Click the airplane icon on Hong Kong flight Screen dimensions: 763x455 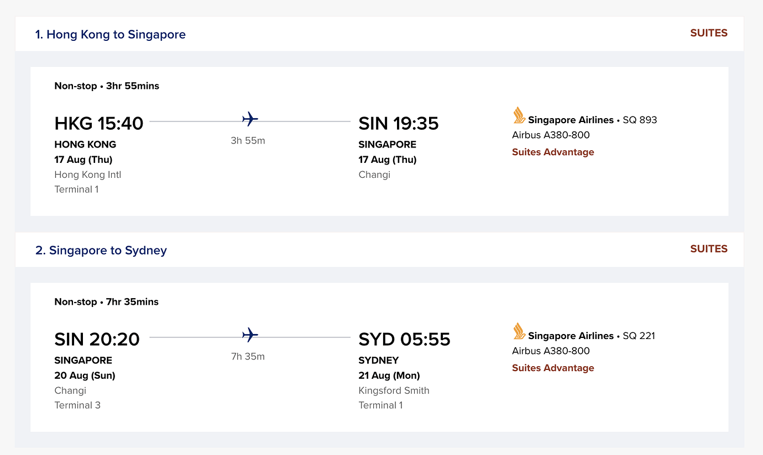click(250, 119)
